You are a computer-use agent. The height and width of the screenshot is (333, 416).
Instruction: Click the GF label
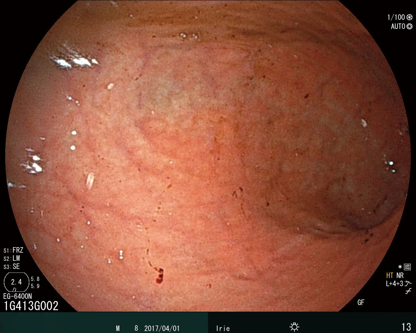click(x=361, y=302)
